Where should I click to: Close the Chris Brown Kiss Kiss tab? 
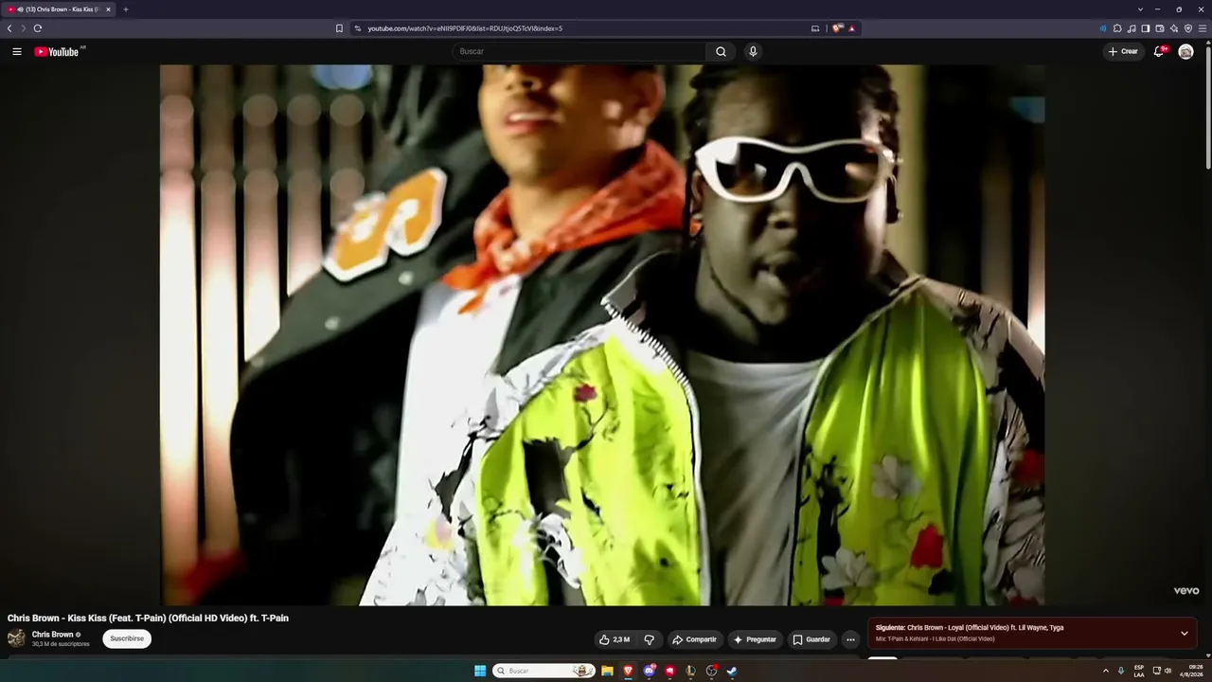click(x=108, y=9)
